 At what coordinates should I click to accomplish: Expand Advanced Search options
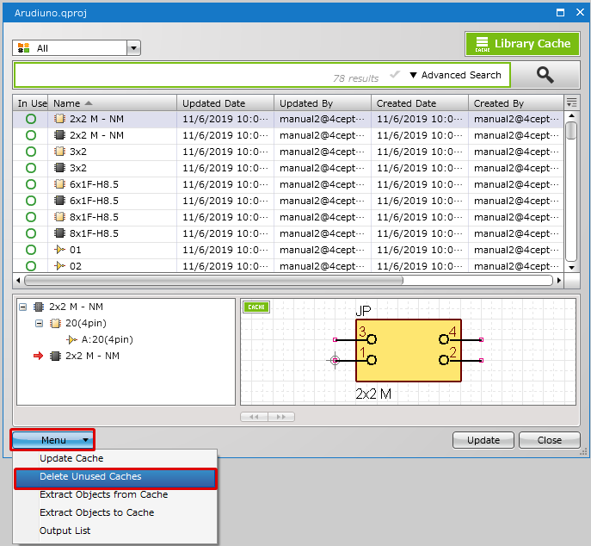455,75
